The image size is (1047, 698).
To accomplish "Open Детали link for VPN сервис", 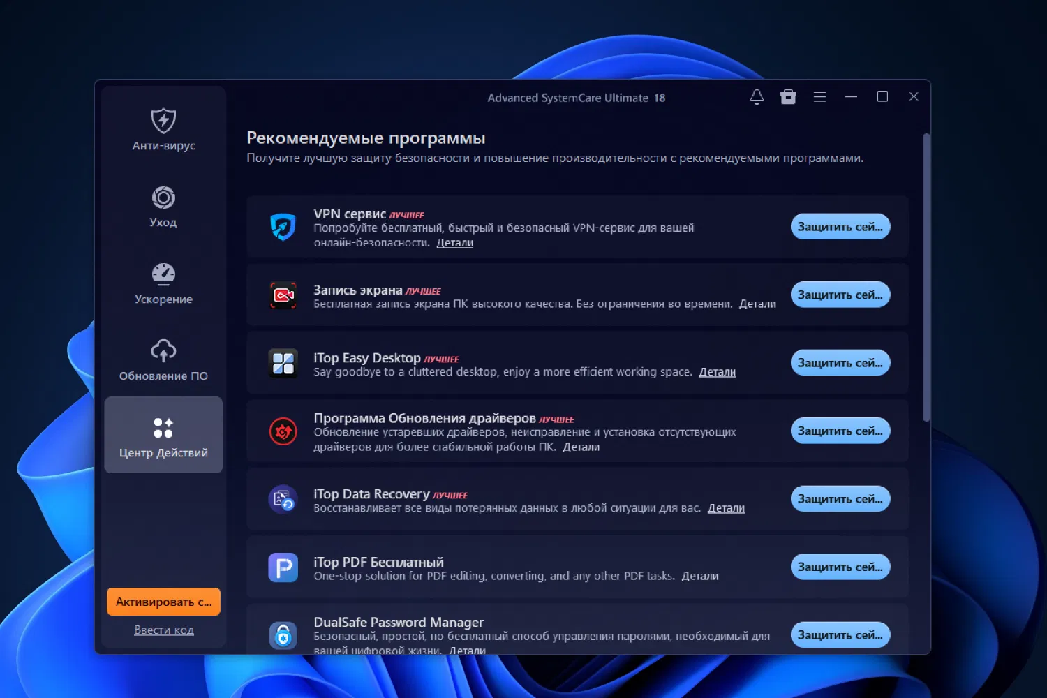I will tap(455, 243).
